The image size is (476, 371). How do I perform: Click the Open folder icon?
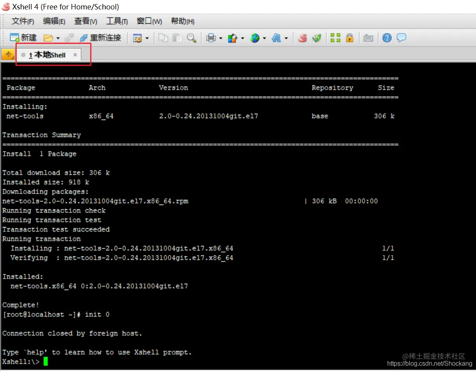pos(48,38)
